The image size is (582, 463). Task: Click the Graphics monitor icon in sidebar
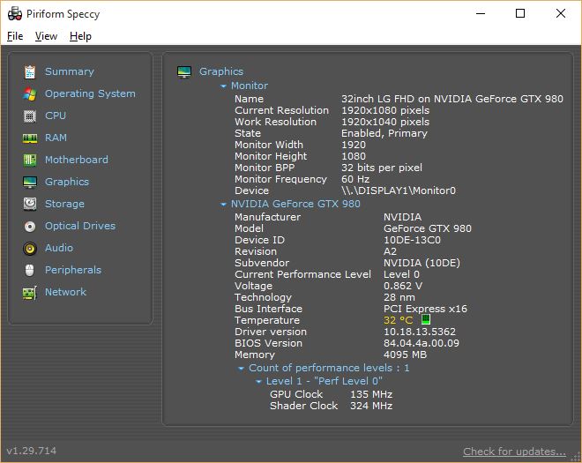[30, 183]
